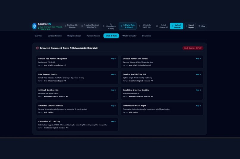The width and height of the screenshot is (240, 159).
Task: Click Uptime Target 99.5% monthly availability text
Action: 138,78
